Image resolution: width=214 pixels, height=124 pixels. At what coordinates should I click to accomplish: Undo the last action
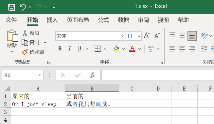coord(23,7)
